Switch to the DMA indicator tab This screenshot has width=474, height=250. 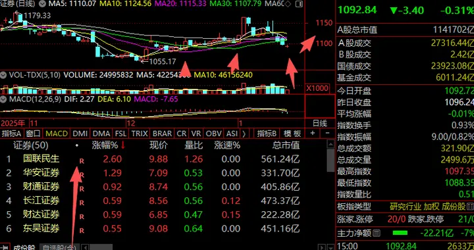click(x=101, y=134)
